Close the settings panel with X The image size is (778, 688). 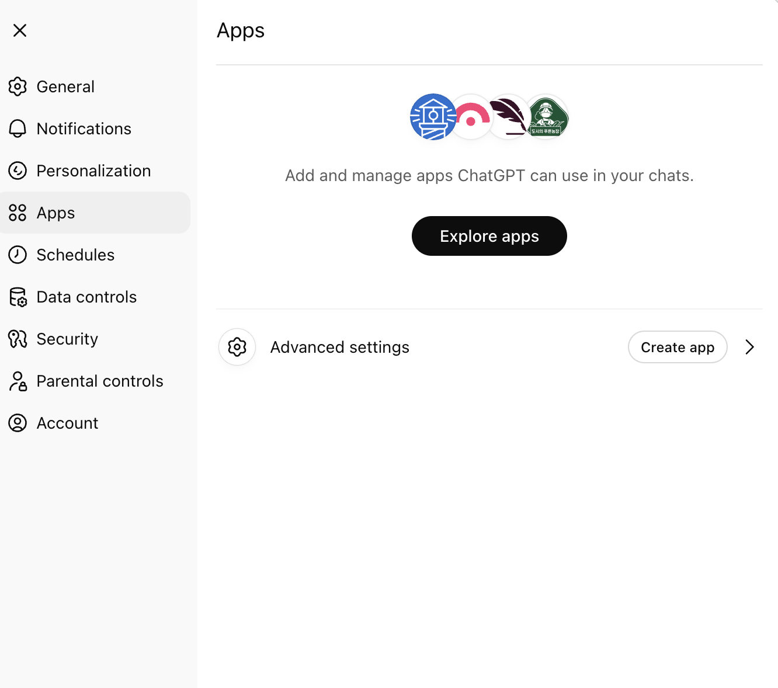tap(20, 30)
